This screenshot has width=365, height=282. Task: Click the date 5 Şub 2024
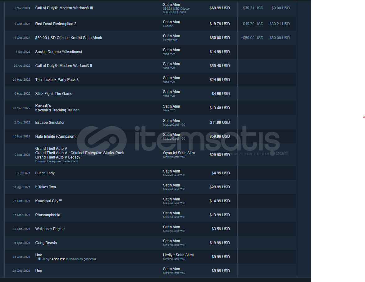tap(22, 8)
